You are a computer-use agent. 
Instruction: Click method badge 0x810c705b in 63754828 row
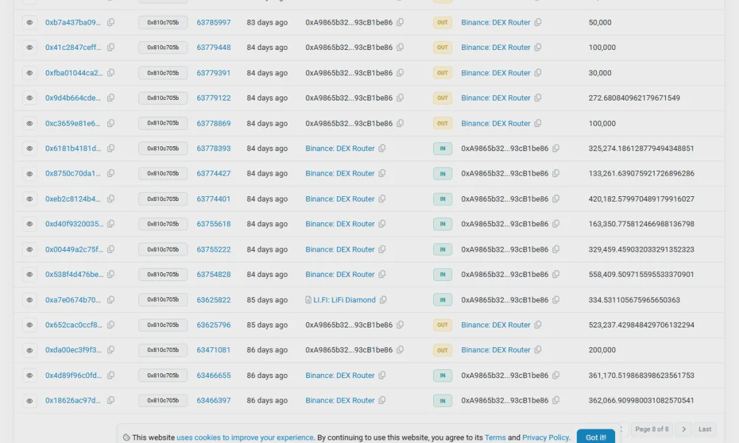click(x=163, y=274)
